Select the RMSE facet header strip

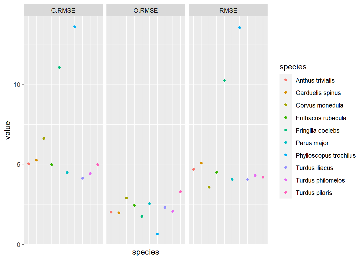tap(228, 10)
